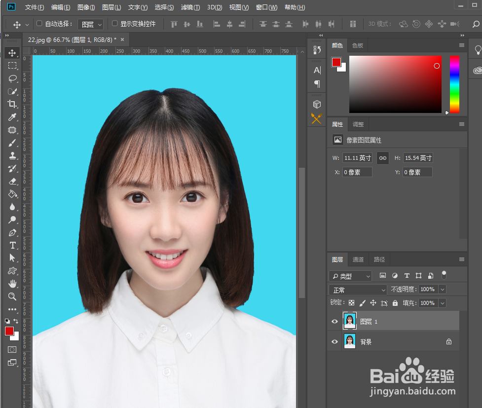Open the Character panel icon

317,71
